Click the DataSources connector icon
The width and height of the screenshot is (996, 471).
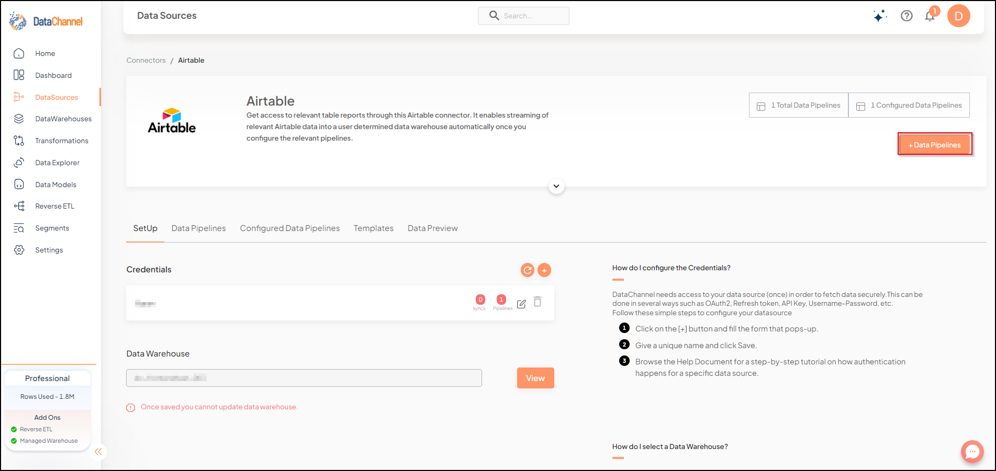19,97
